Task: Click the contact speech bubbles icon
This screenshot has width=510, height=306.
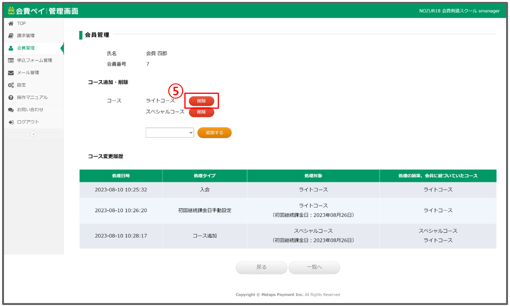Action: (x=11, y=110)
